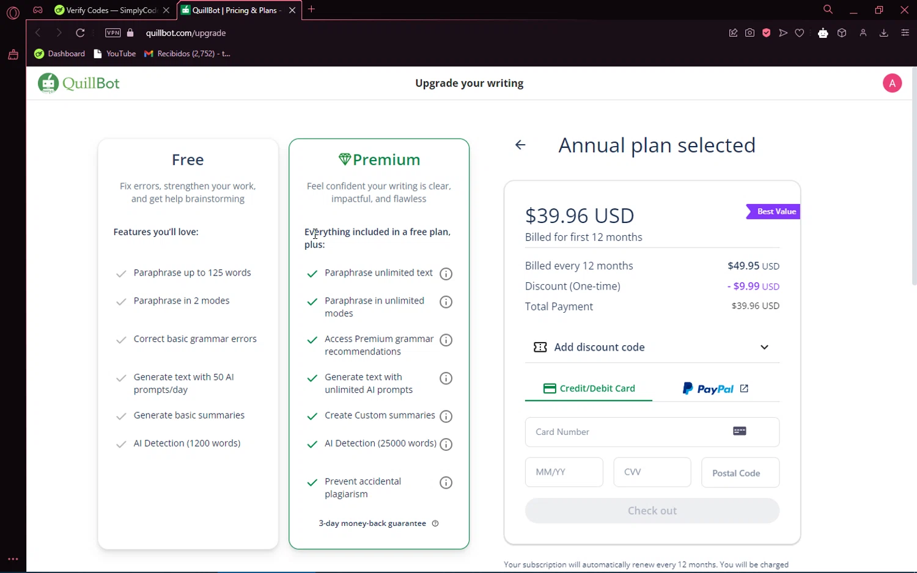This screenshot has width=917, height=573.
Task: Open the Recibidos Gmail bookmark
Action: click(188, 54)
